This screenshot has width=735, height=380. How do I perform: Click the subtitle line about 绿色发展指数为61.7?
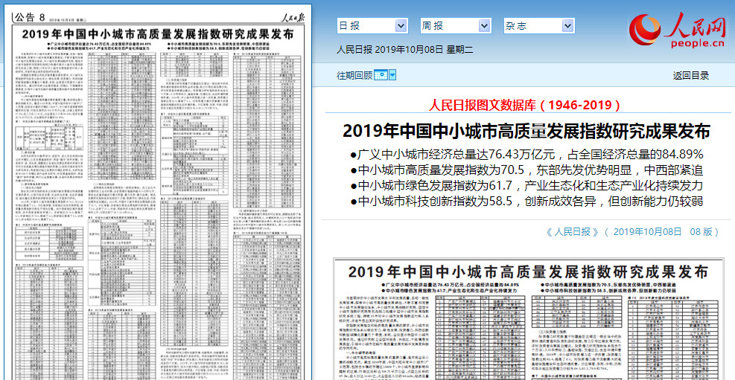click(526, 185)
